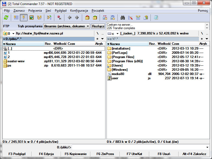Open right panel favorites asterisk button
Image resolution: width=212 pixels, height=159 pixels.
click(202, 39)
